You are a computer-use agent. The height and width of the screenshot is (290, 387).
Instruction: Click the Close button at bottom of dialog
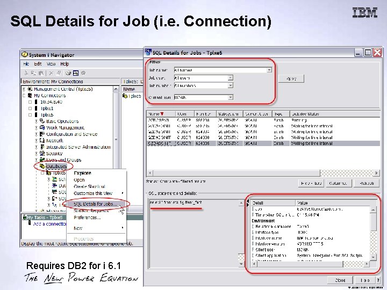pyautogui.click(x=340, y=280)
